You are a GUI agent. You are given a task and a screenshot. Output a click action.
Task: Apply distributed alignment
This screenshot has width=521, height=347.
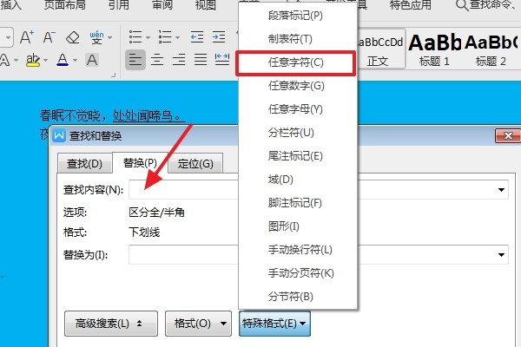point(222,60)
